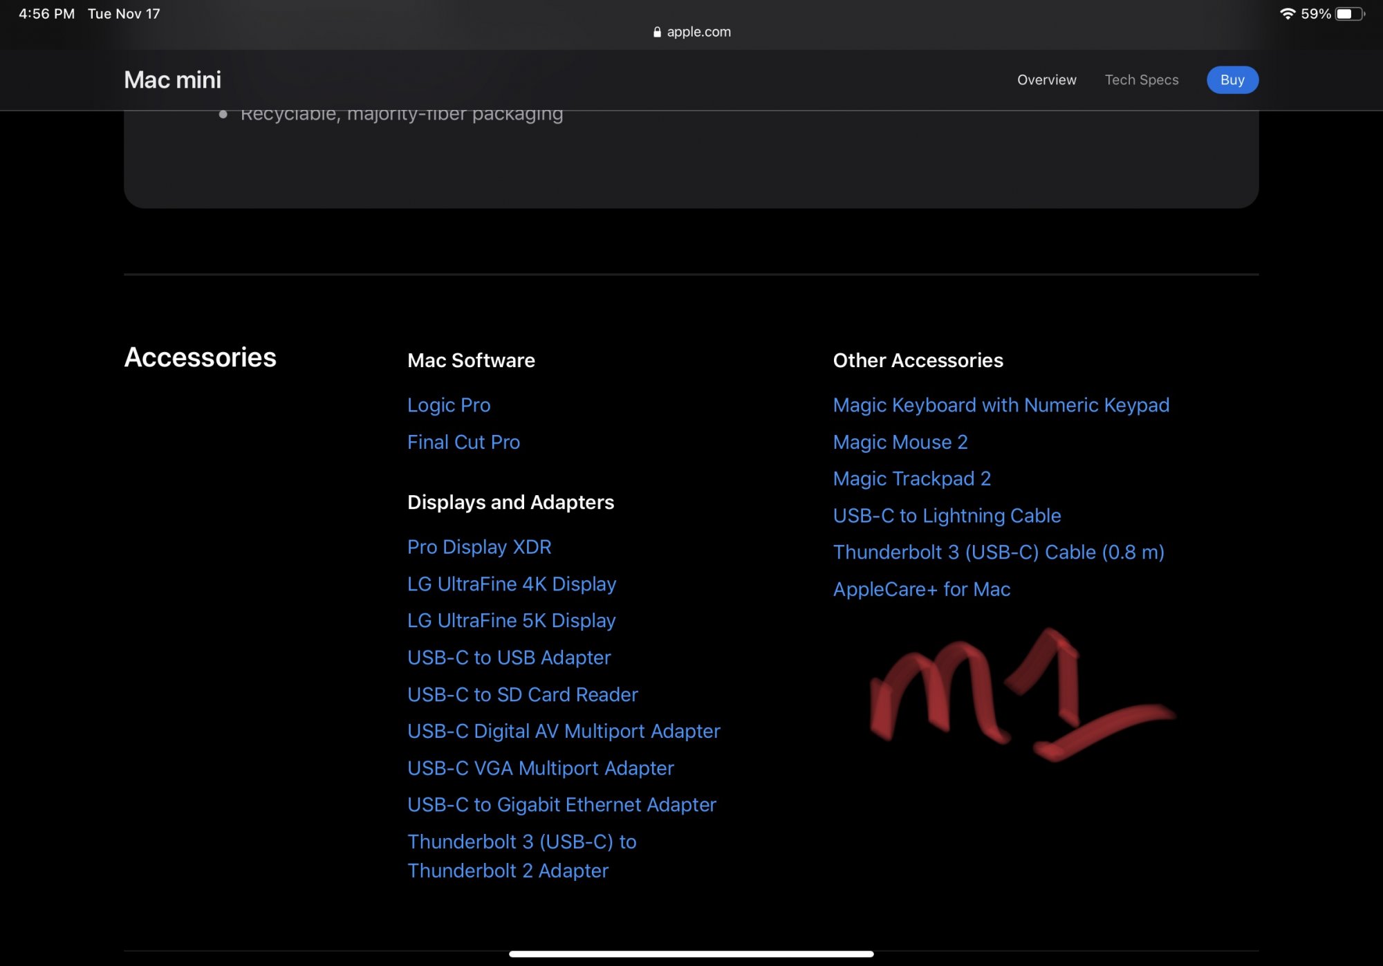The width and height of the screenshot is (1383, 966).
Task: Click USB-C to SD Card Reader
Action: pos(522,694)
